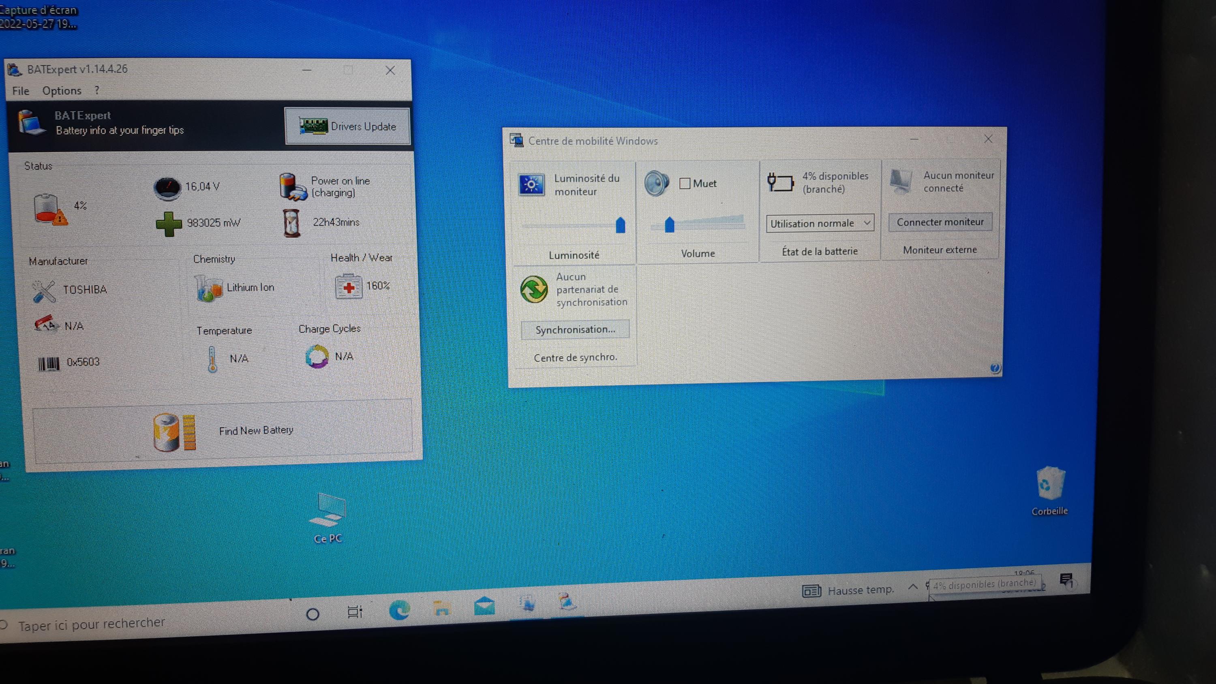Enable the Muet checkbox
The width and height of the screenshot is (1216, 684).
(x=685, y=184)
